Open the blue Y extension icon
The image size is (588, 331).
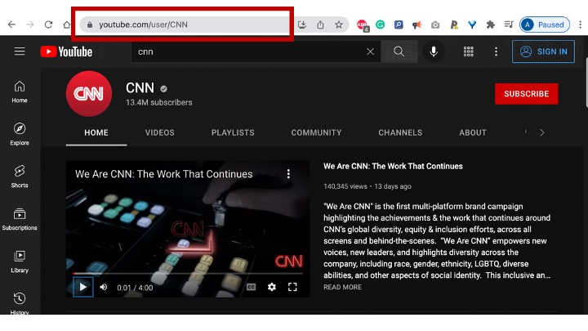[x=472, y=25]
